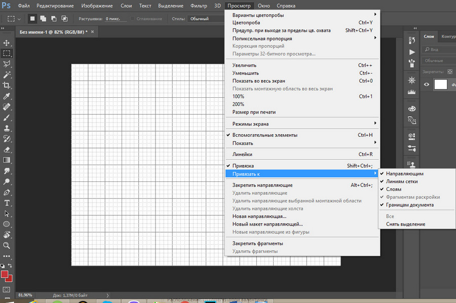Screen dimensions: 456x303
Task: Select the Horizontal Type tool
Action: (7, 203)
